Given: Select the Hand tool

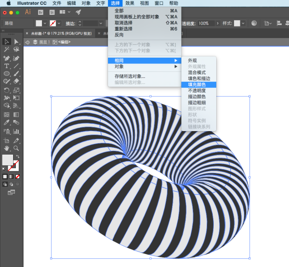Looking at the screenshot, I should click(6, 148).
